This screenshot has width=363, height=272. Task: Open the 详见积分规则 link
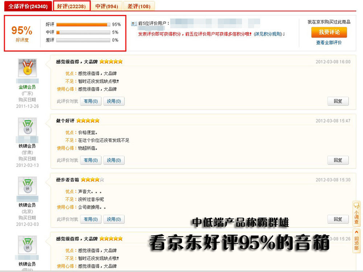pyautogui.click(x=268, y=34)
